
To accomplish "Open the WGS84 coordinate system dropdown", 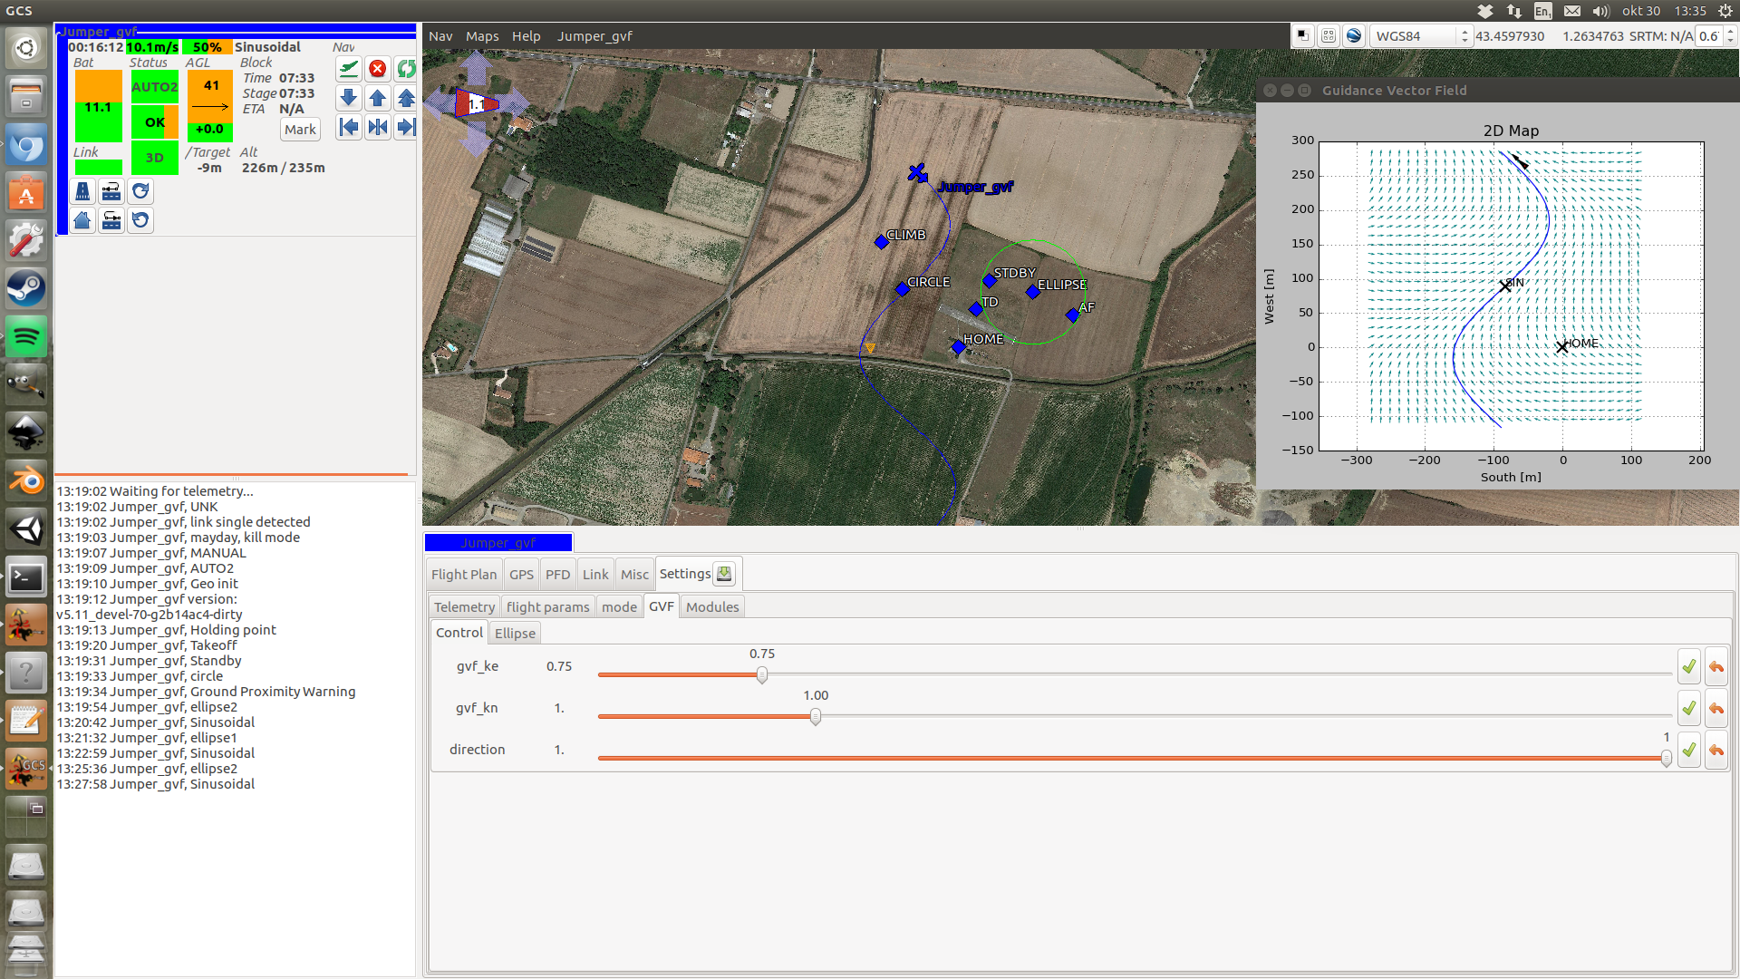I will click(x=1420, y=36).
